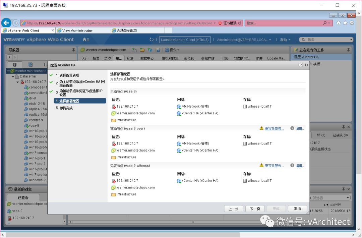
Task: Open help in the vCenter HA wizard
Action: tap(301, 65)
